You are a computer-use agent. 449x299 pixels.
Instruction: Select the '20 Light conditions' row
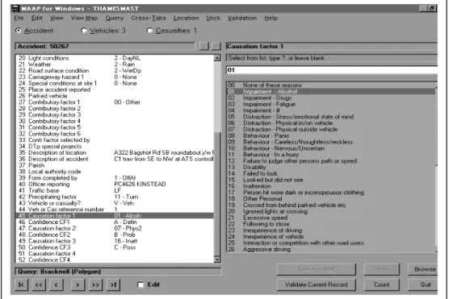(115, 58)
